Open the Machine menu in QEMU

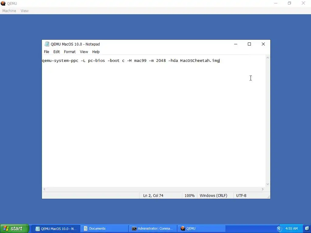point(9,11)
